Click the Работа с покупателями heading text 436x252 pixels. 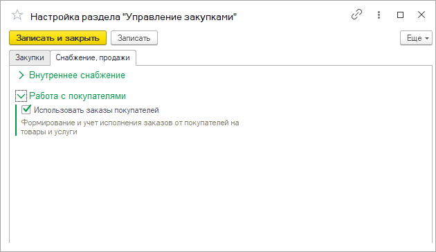[78, 96]
